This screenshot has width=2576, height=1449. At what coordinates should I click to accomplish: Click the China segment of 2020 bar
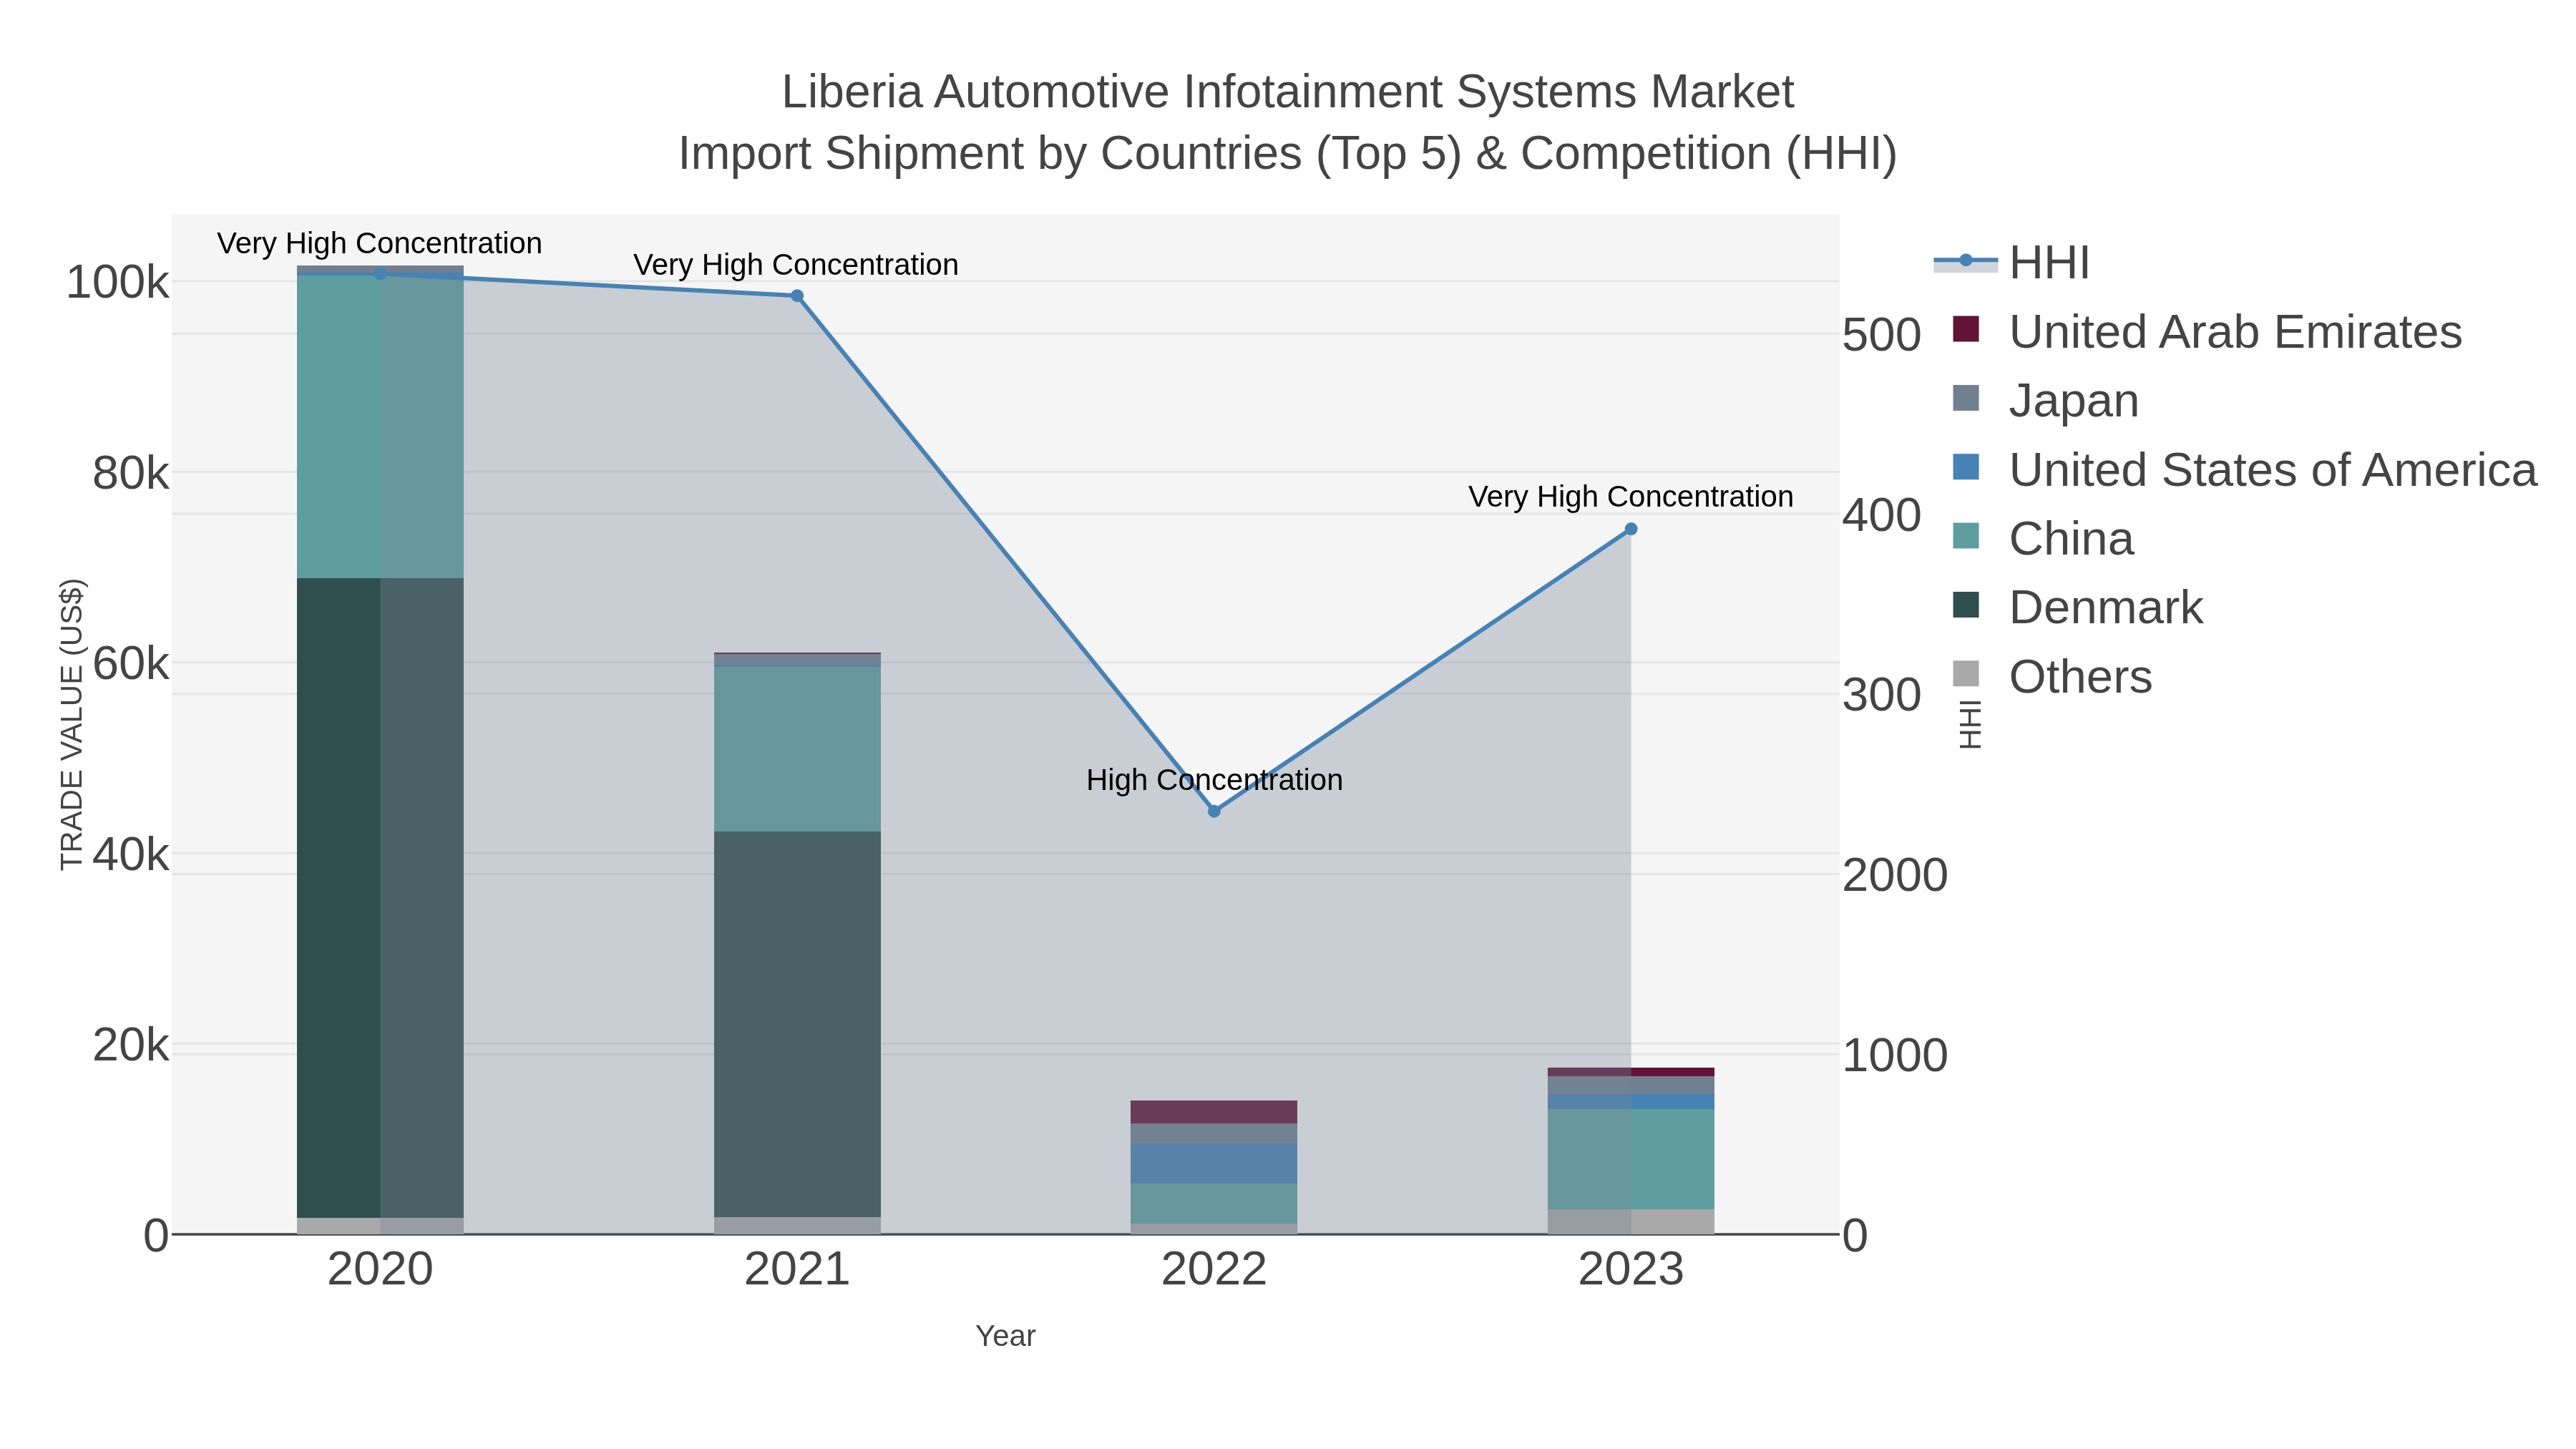coord(380,426)
